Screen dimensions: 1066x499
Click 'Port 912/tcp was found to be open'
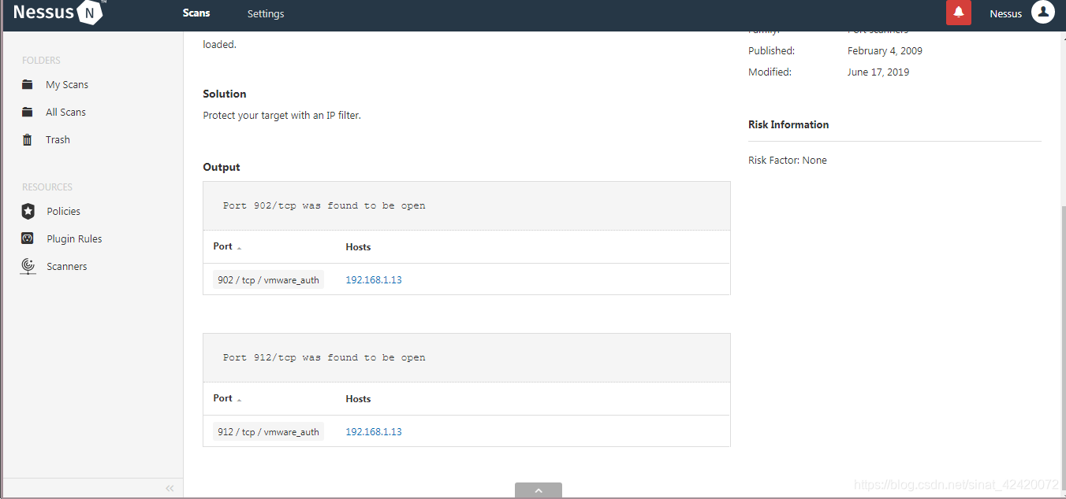point(323,357)
